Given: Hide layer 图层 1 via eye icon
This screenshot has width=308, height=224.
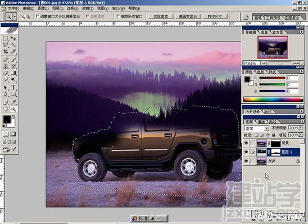Looking at the screenshot, I should coord(246,152).
